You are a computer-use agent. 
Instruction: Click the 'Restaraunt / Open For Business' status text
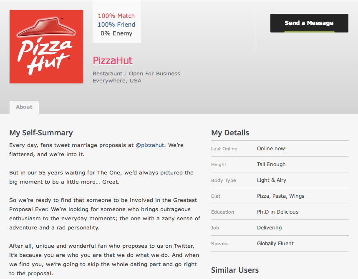click(136, 74)
